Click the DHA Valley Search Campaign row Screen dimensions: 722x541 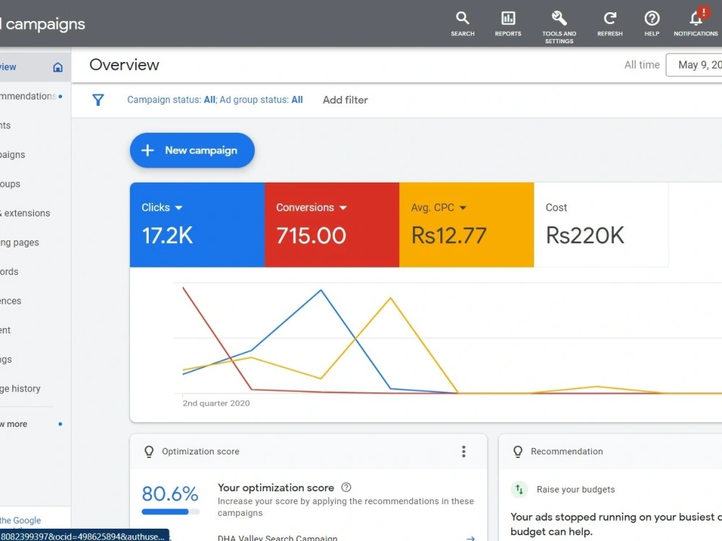(347, 537)
